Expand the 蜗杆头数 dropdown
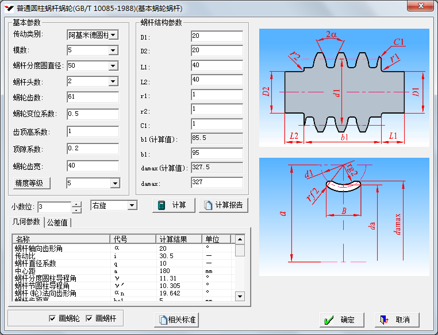The height and width of the screenshot is (335, 438). coord(114,81)
